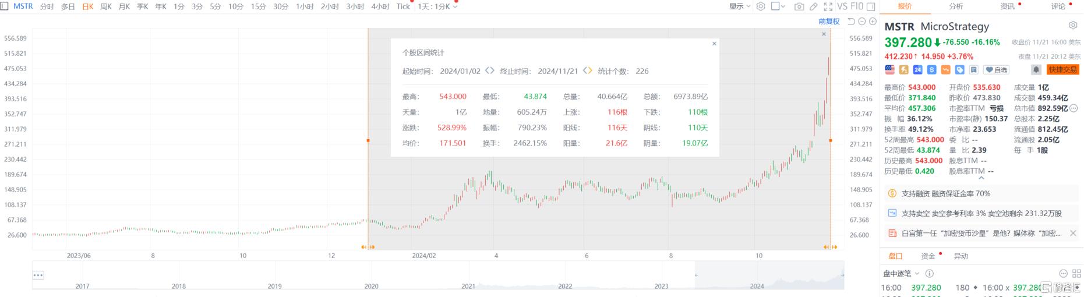
Task: Toggle 前复权 price adjustment
Action: point(829,22)
